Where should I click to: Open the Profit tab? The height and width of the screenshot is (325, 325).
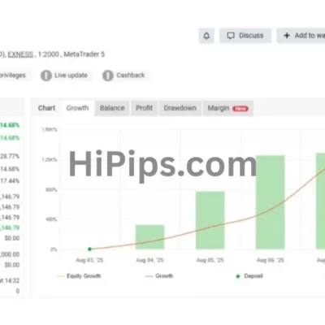144,108
